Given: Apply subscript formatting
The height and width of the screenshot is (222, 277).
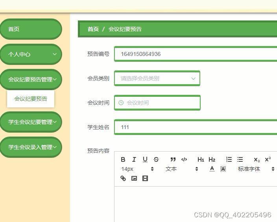Looking at the screenshot, I should [x=257, y=160].
